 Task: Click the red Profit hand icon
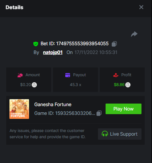coord(116,75)
